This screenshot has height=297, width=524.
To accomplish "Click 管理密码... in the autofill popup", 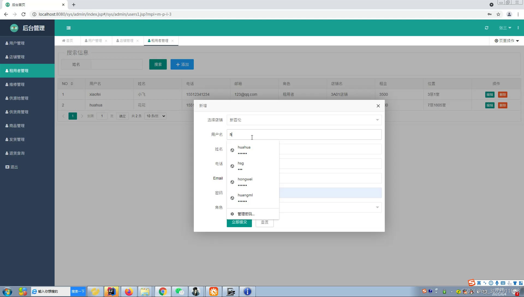I will click(253, 214).
